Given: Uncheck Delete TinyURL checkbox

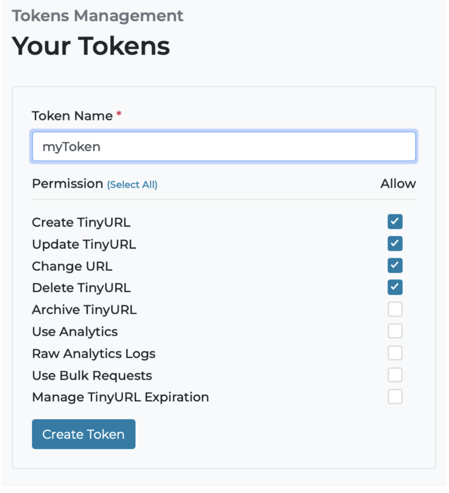Looking at the screenshot, I should (395, 287).
